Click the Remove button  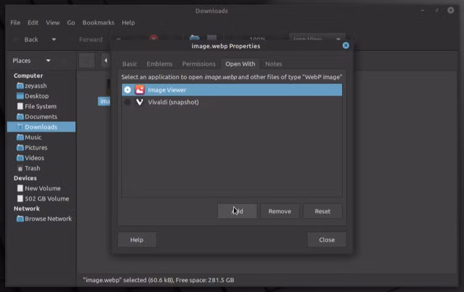coord(280,211)
